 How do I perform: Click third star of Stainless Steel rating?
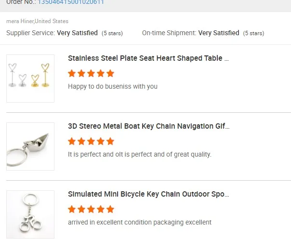(x=91, y=74)
